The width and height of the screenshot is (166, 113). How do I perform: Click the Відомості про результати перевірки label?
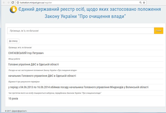point(24,82)
